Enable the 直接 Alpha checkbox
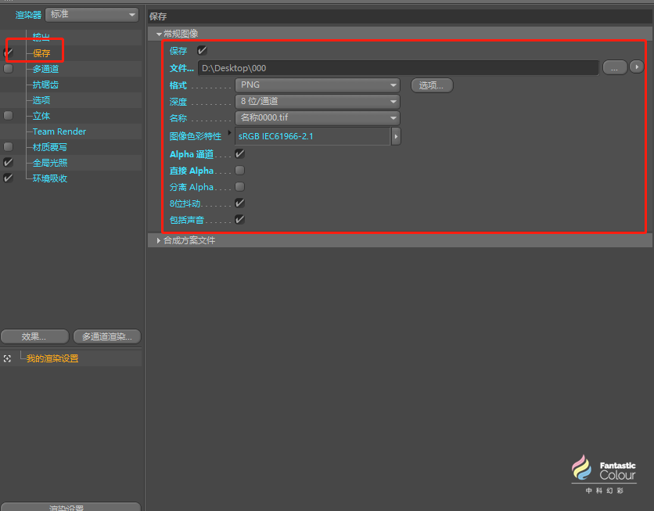This screenshot has height=511, width=654. click(x=239, y=170)
